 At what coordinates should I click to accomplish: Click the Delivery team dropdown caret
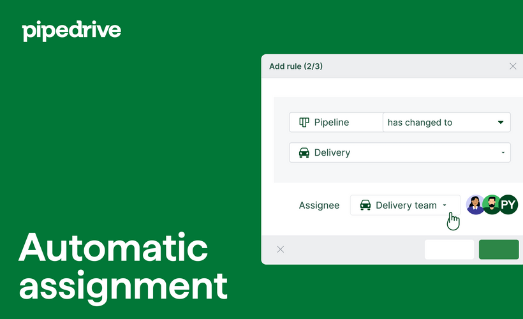pyautogui.click(x=445, y=205)
